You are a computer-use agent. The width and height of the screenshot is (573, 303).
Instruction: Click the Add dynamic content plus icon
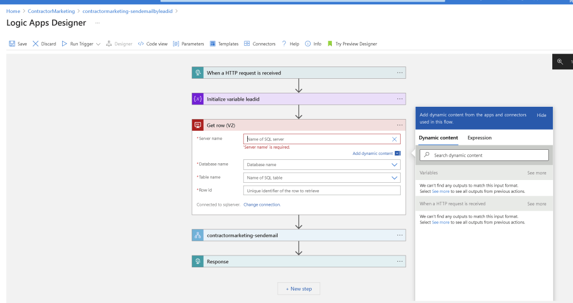tap(398, 153)
